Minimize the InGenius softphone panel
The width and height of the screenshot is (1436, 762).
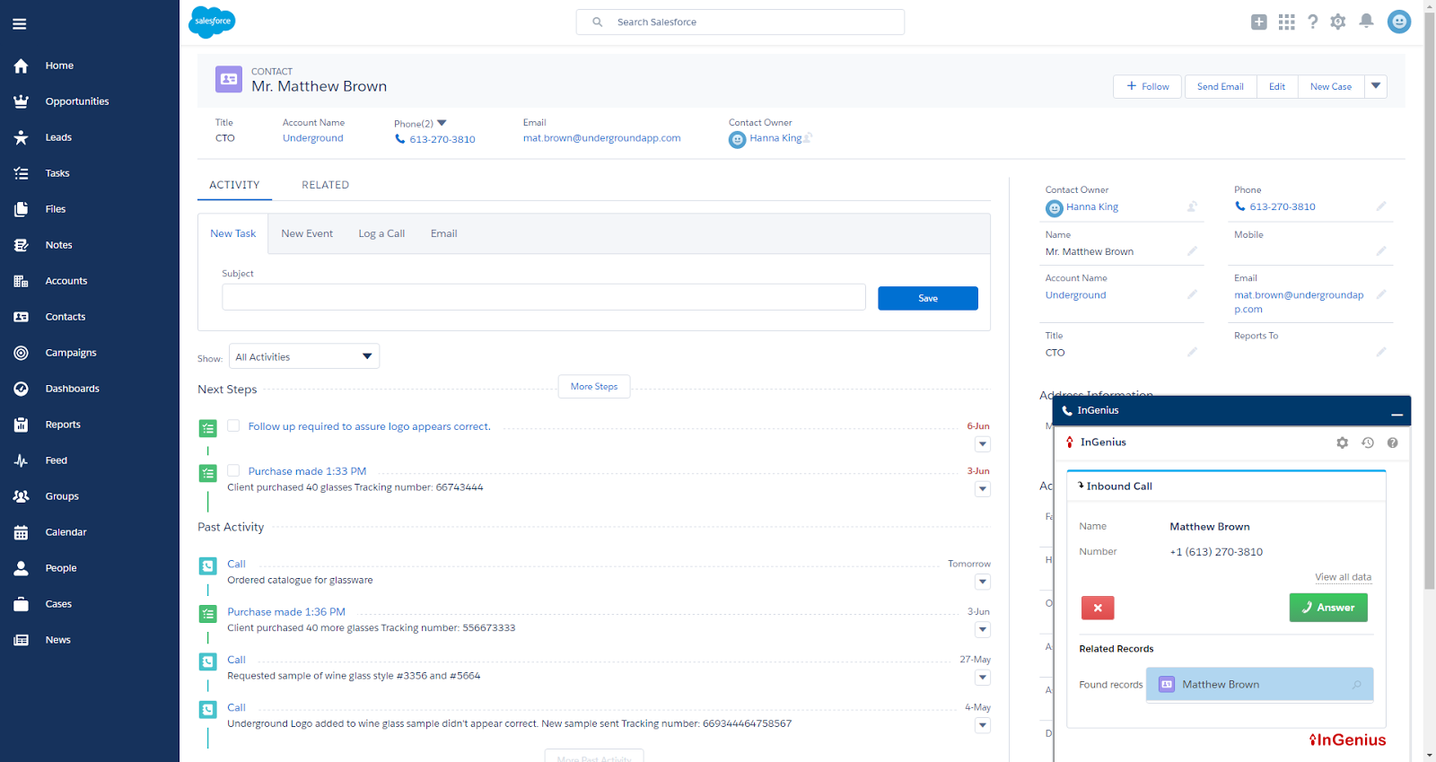click(1397, 414)
